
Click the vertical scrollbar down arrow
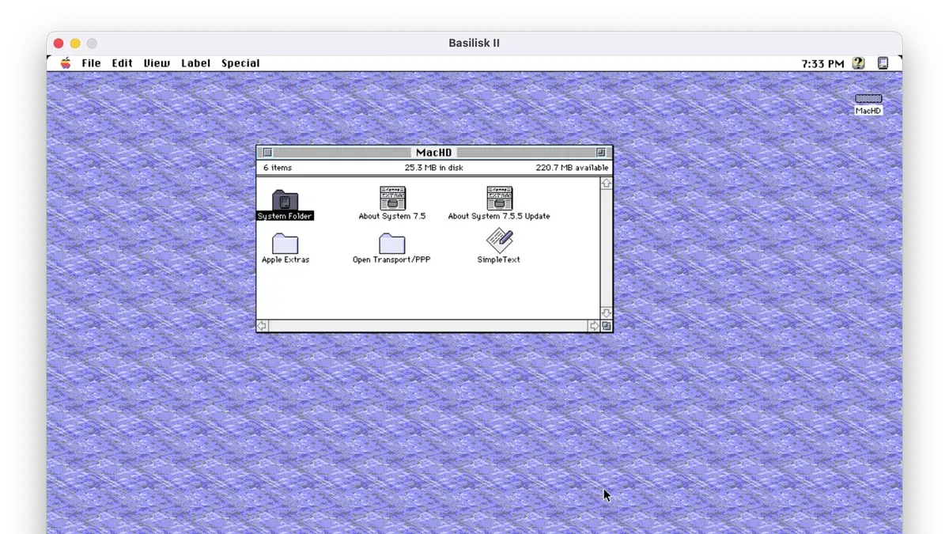pyautogui.click(x=607, y=313)
